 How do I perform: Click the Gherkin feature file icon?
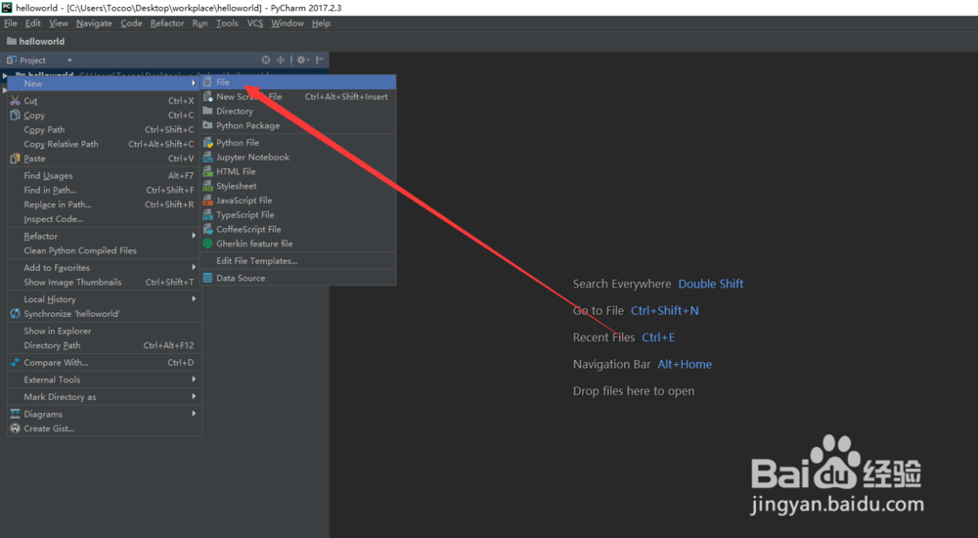pyautogui.click(x=207, y=244)
